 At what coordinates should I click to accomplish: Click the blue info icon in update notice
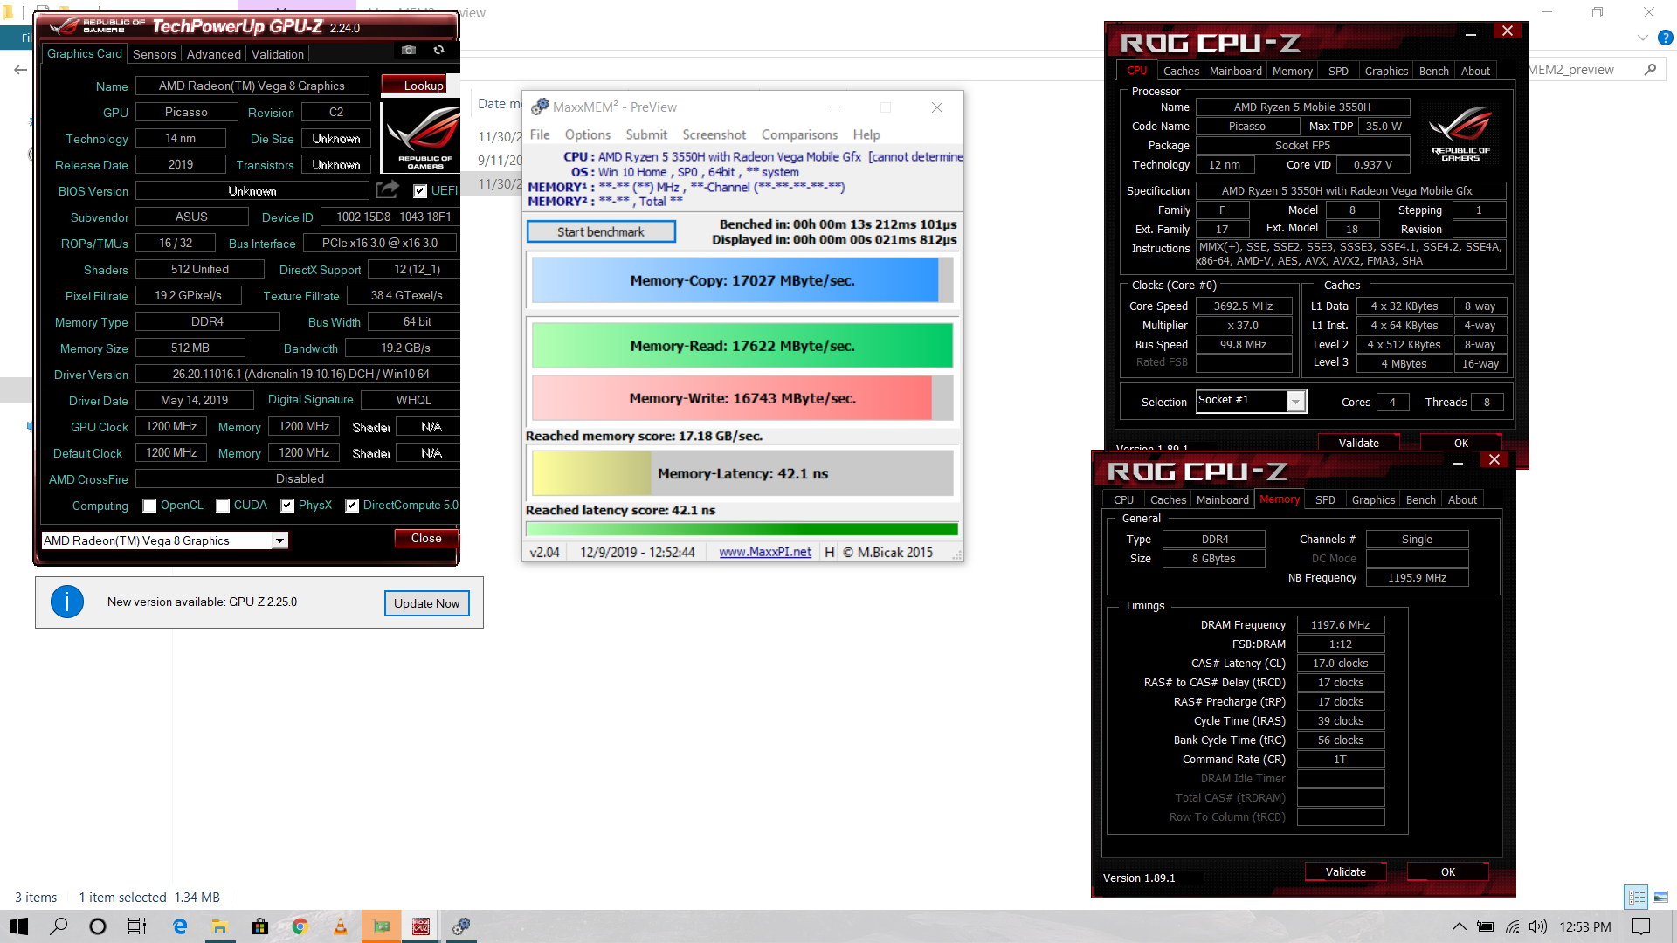[67, 602]
